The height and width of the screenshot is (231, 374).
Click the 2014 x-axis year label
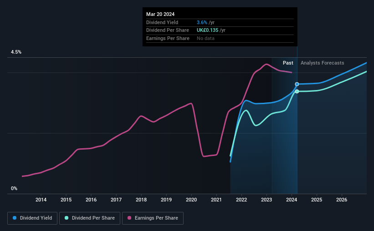[41, 200]
